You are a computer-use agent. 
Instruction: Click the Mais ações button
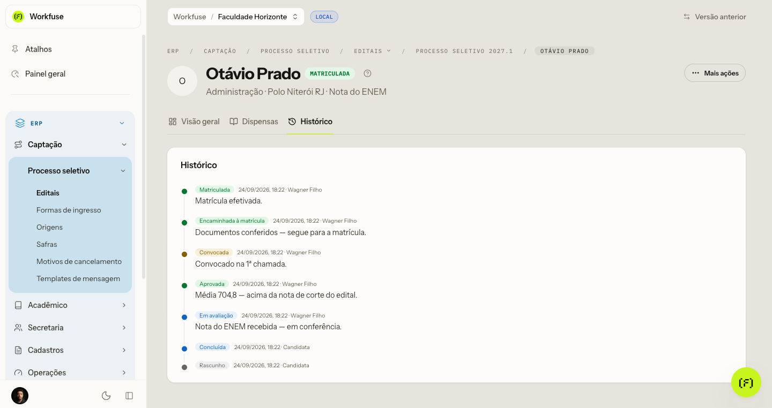(x=715, y=73)
